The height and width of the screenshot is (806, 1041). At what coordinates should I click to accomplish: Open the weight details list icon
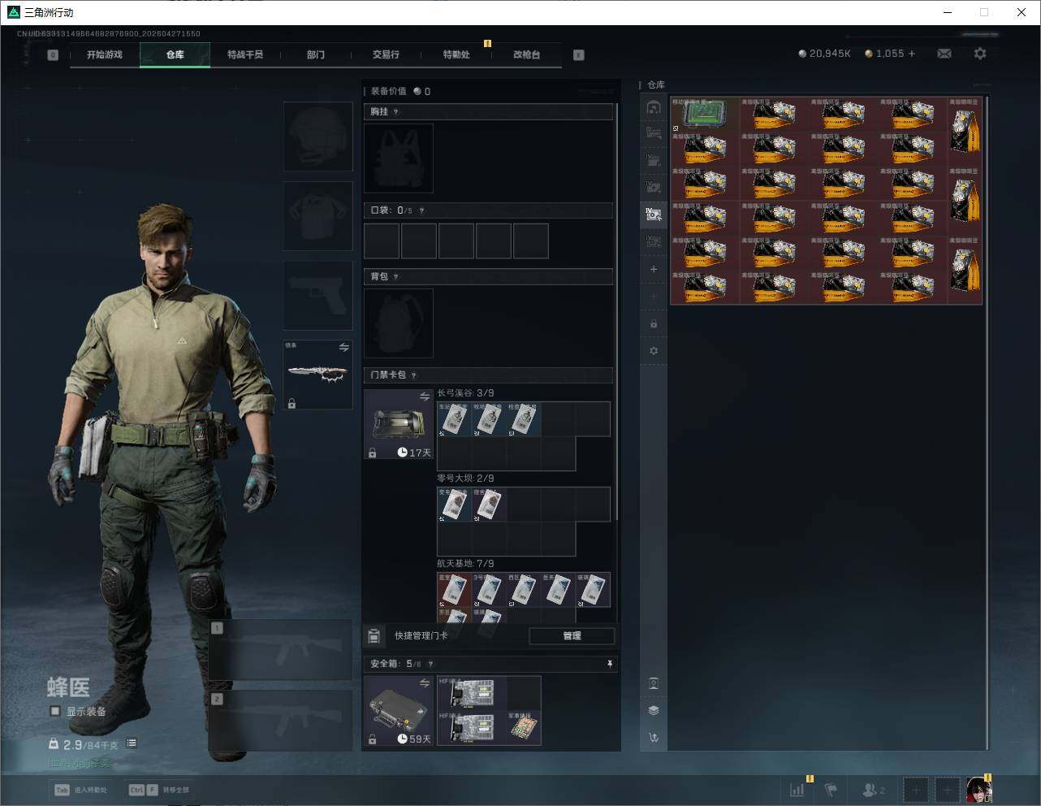click(x=132, y=743)
